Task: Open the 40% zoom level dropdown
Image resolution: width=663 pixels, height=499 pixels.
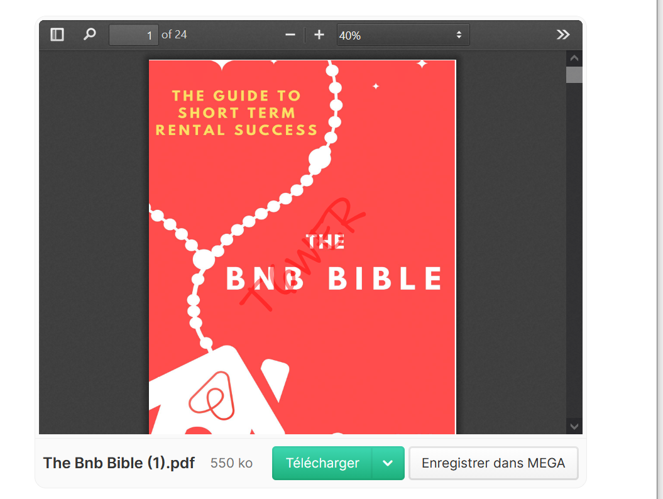Action: tap(403, 35)
